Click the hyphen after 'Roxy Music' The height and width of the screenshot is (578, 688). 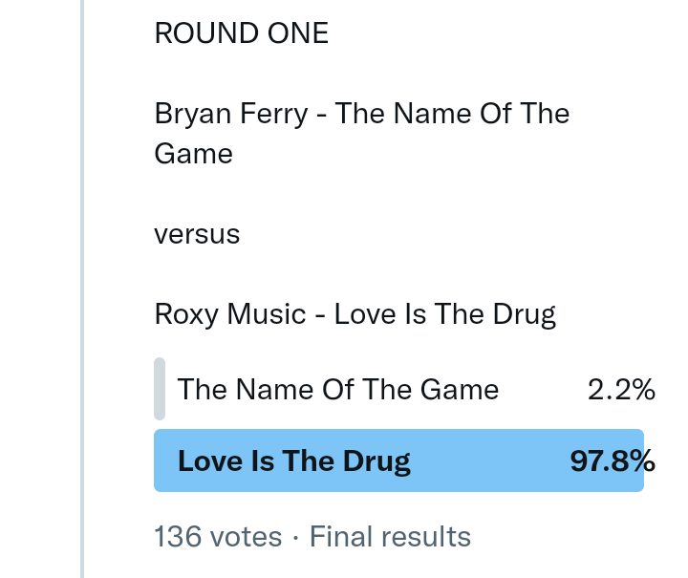click(x=320, y=313)
